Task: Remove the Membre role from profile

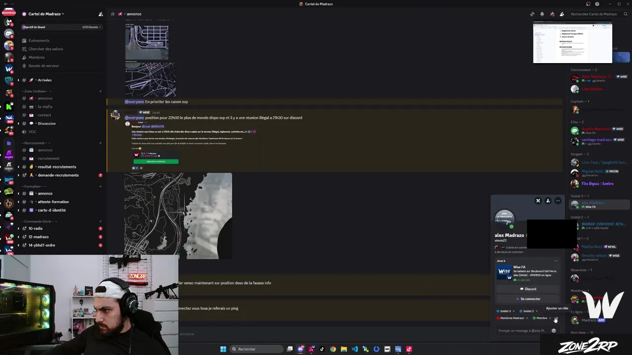Action: coord(550,318)
